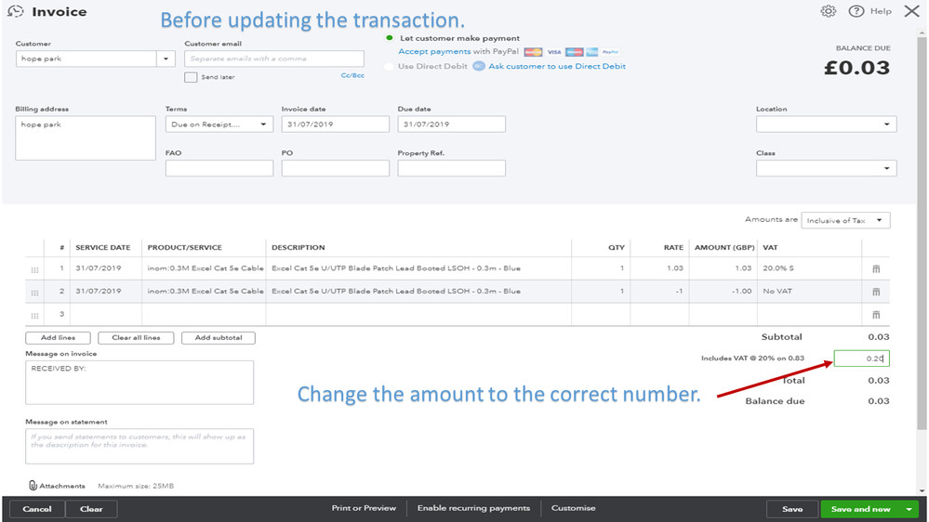Click the Message on statement text box
This screenshot has height=522, width=929.
[x=139, y=446]
